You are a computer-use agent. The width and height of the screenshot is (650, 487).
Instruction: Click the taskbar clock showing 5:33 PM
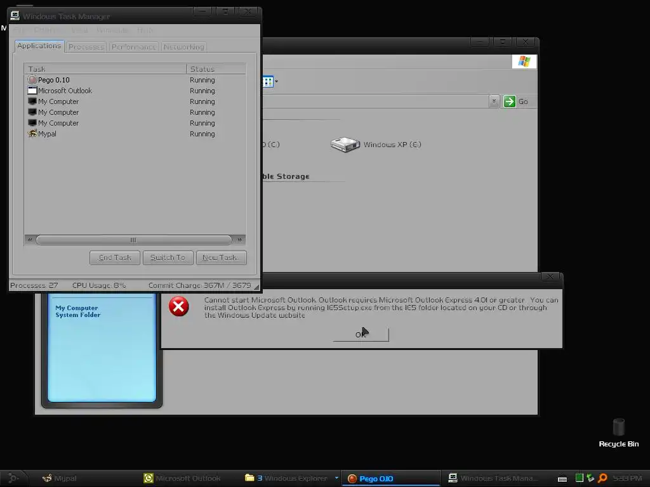627,478
